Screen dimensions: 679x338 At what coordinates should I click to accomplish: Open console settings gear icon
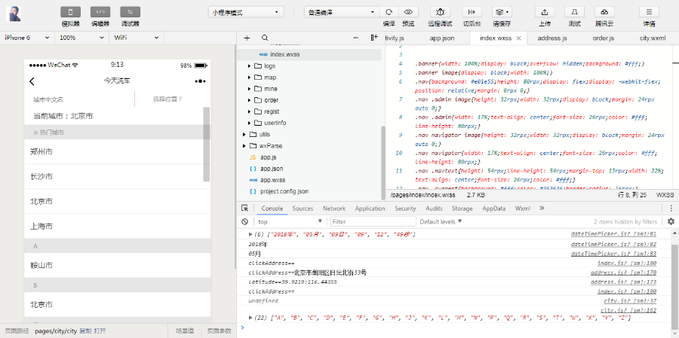[x=671, y=221]
